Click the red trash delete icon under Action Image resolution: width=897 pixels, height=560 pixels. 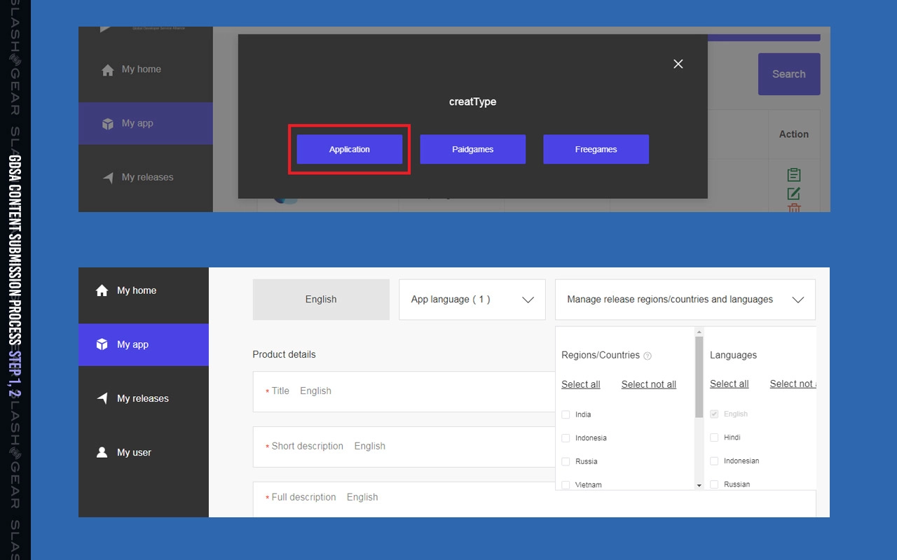(793, 208)
